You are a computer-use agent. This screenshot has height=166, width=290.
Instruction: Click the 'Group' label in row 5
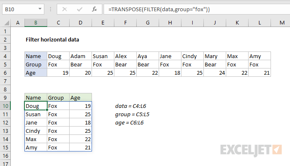36,64
